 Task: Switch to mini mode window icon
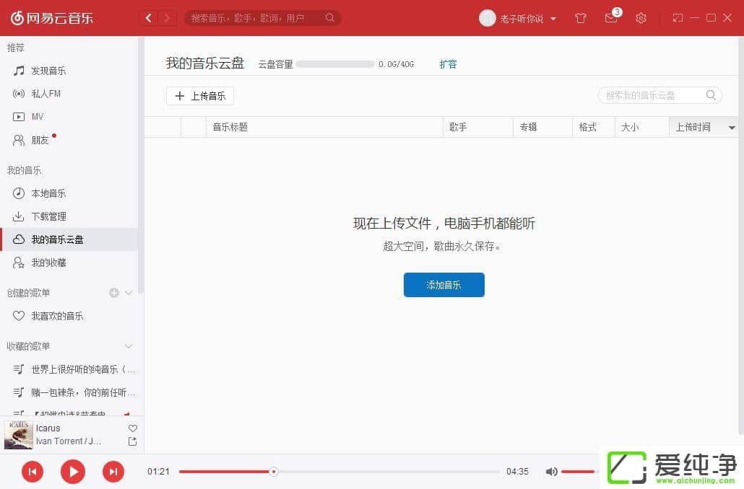coord(678,18)
